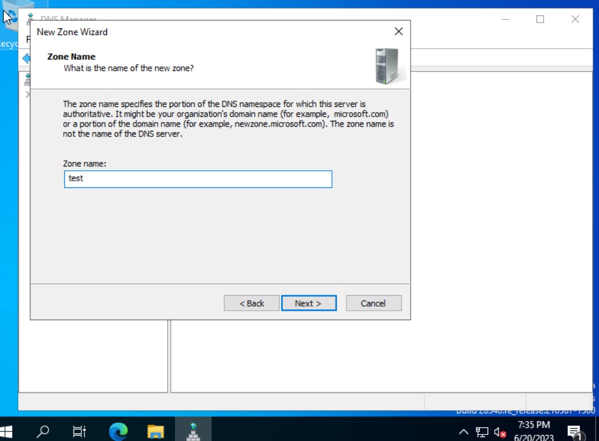Launch Microsoft Edge from the taskbar
Image resolution: width=599 pixels, height=441 pixels.
coord(118,430)
